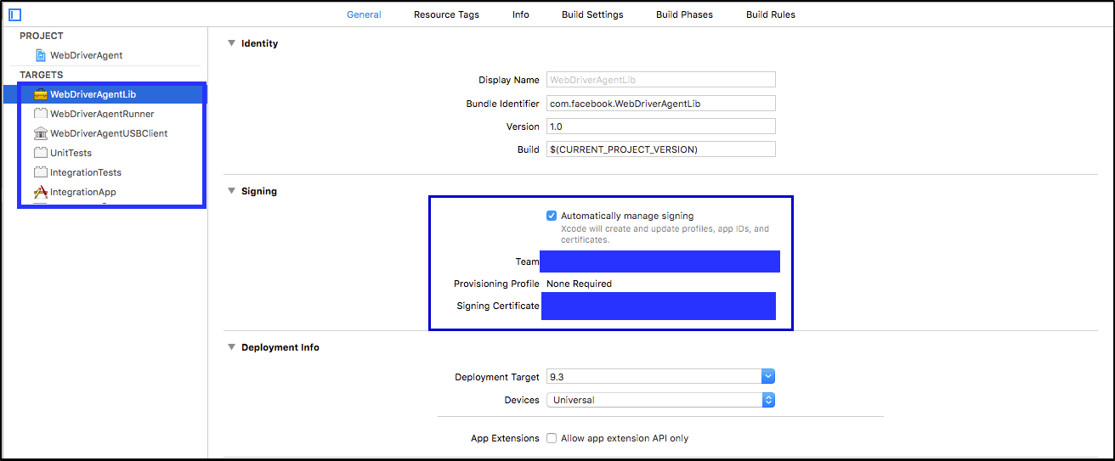The image size is (1115, 461).
Task: Click the Version number field
Action: (x=660, y=126)
